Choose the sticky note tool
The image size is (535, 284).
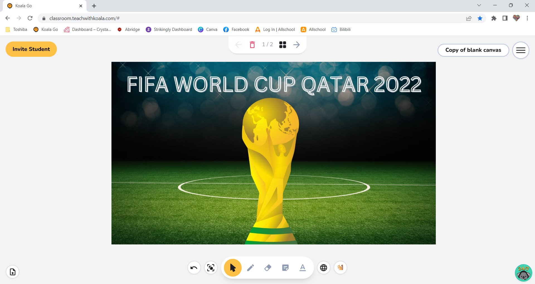[x=285, y=268]
